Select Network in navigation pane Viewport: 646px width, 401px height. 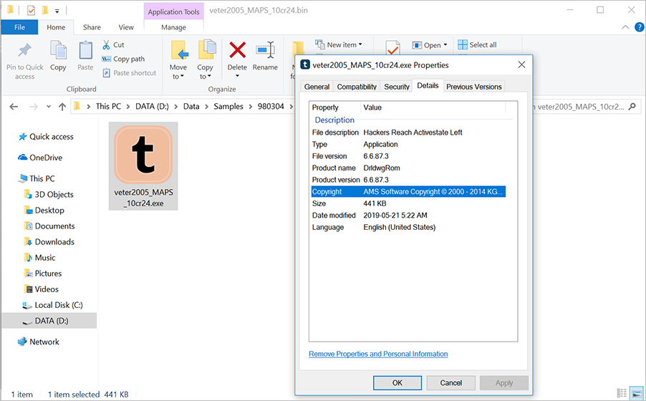click(x=39, y=342)
